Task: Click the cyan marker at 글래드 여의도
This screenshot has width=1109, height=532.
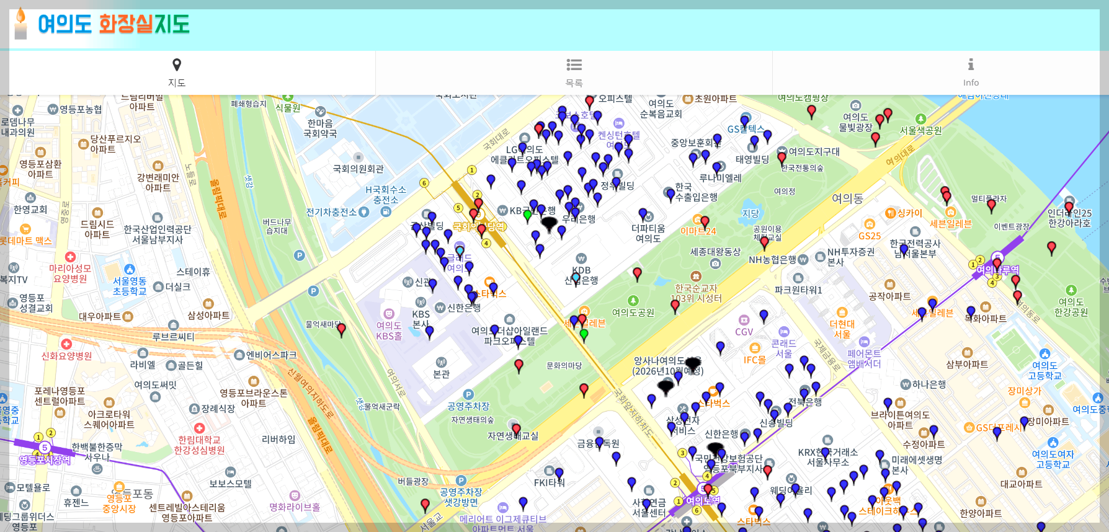Action: 460,252
